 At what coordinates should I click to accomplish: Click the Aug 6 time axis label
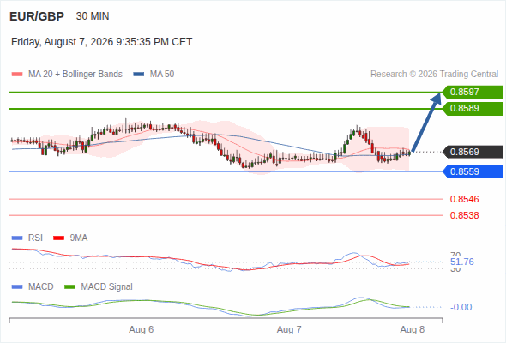click(142, 329)
